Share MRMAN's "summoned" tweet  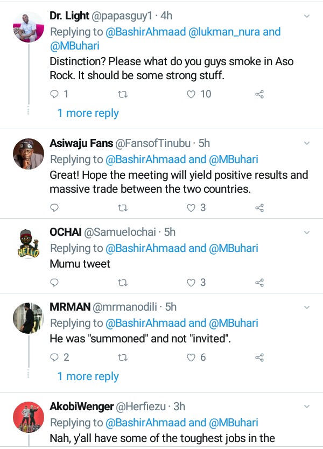[x=259, y=357]
